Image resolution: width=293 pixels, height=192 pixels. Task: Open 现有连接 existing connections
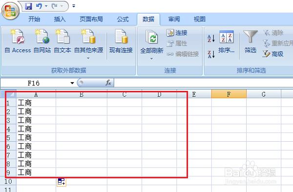(121, 42)
